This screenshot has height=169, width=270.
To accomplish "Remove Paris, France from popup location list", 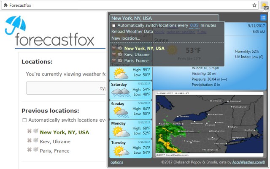I will pos(114,60).
